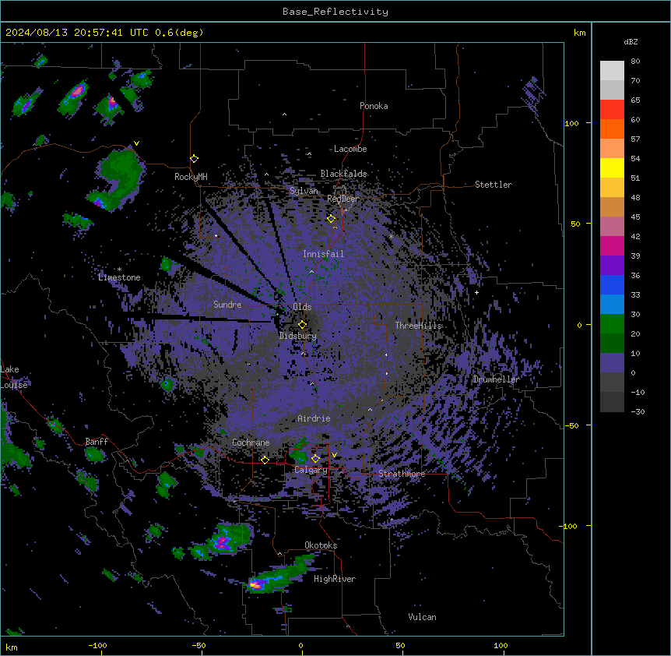
Task: Click the Strathmore city label
Action: pyautogui.click(x=402, y=474)
